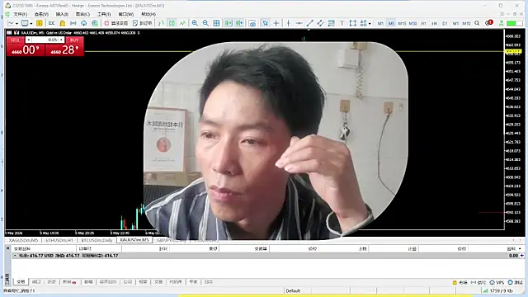Open the File menu
The image size is (528, 297).
[x=20, y=14]
